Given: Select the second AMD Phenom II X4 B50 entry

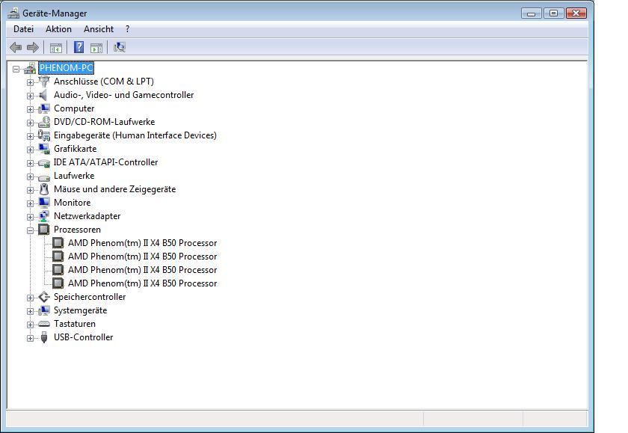Looking at the screenshot, I should (x=142, y=257).
